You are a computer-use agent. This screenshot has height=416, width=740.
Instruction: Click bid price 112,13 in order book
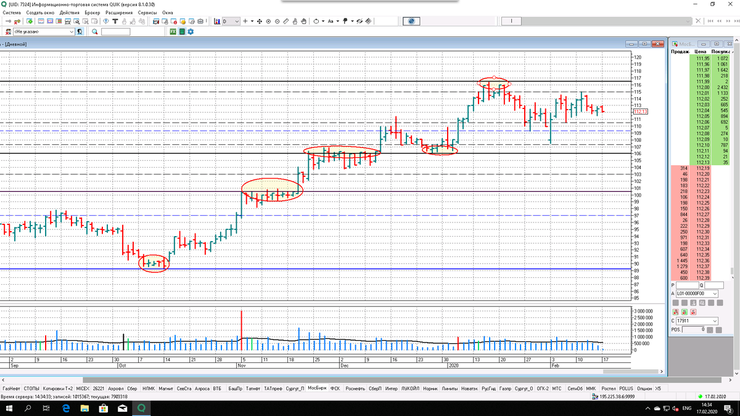click(702, 162)
